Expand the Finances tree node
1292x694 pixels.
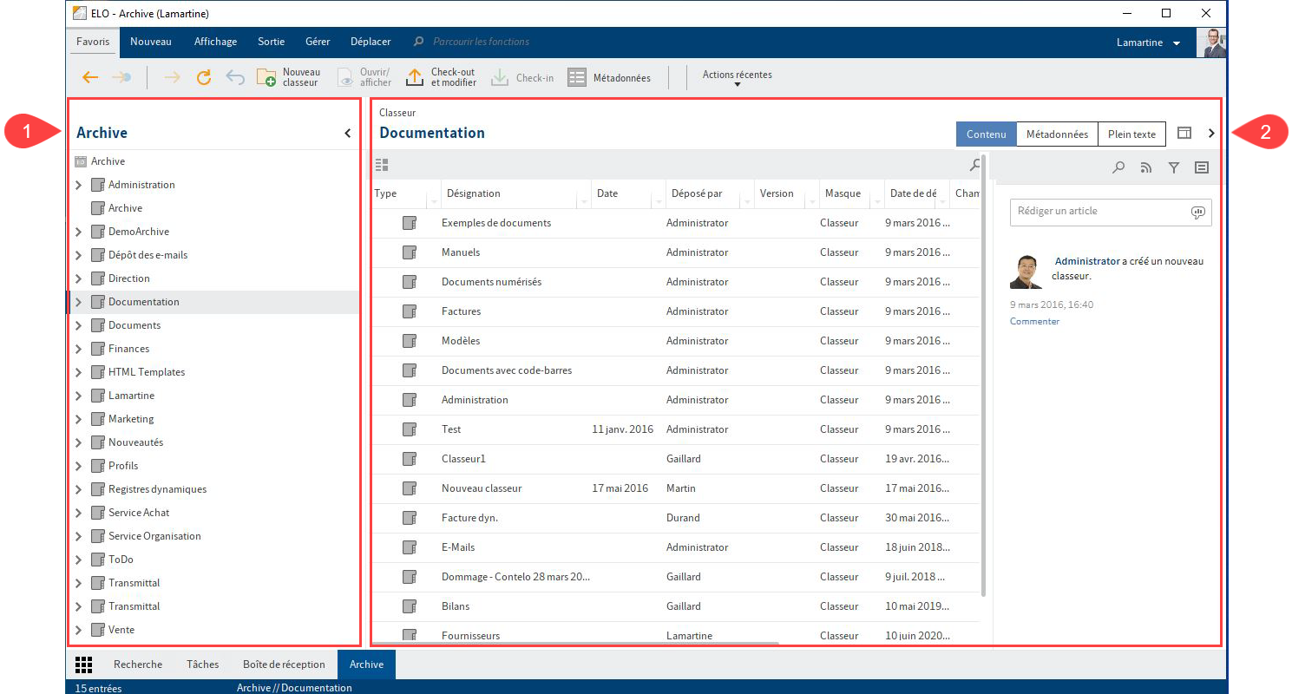78,349
